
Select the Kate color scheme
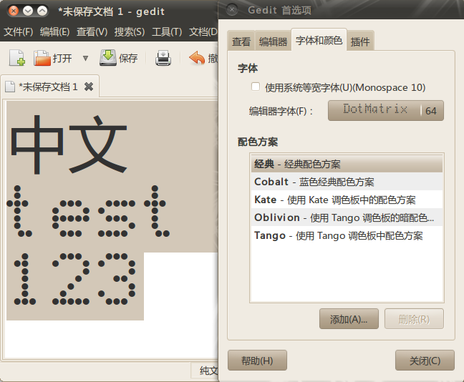[347, 200]
